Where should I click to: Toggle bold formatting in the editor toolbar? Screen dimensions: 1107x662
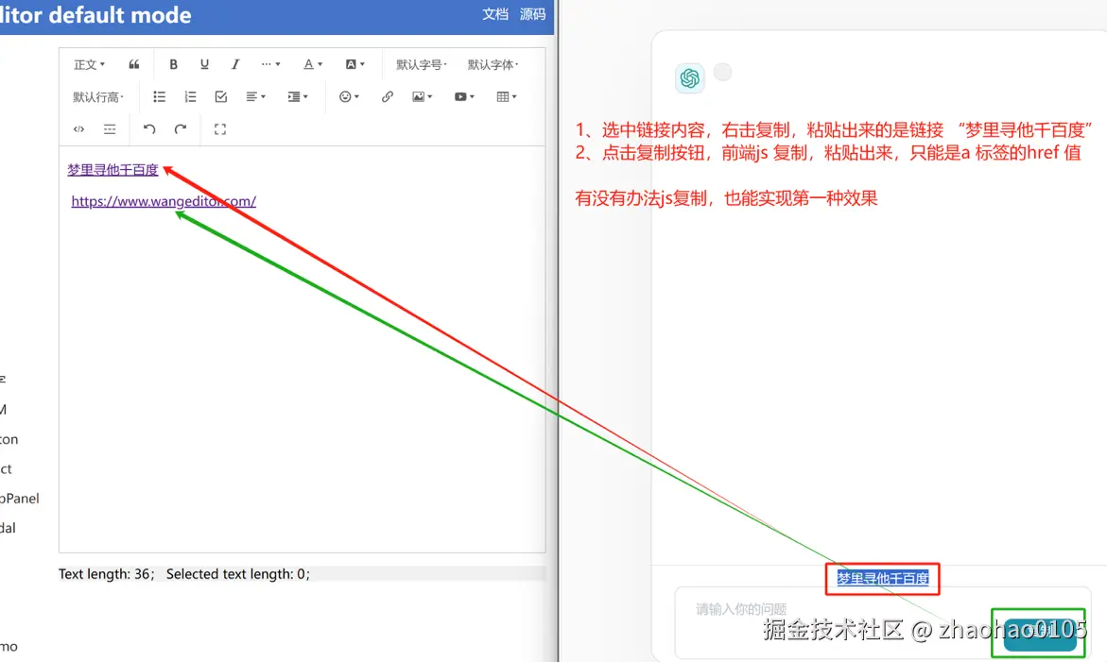pyautogui.click(x=173, y=64)
